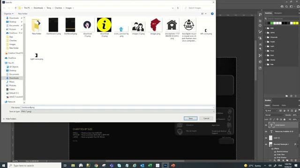300x168 pixels.
Task: Click the Cancel button
Action: (206, 119)
